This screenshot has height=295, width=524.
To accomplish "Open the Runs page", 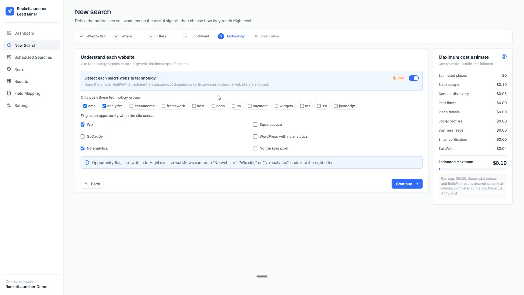I will click(31, 69).
